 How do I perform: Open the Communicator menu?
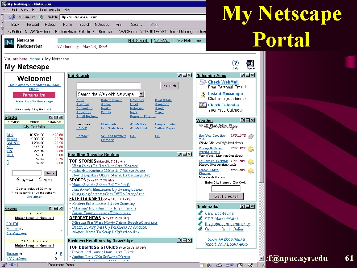pos(50,10)
